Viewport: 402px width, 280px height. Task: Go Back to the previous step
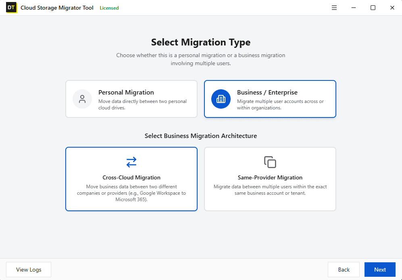click(x=344, y=270)
